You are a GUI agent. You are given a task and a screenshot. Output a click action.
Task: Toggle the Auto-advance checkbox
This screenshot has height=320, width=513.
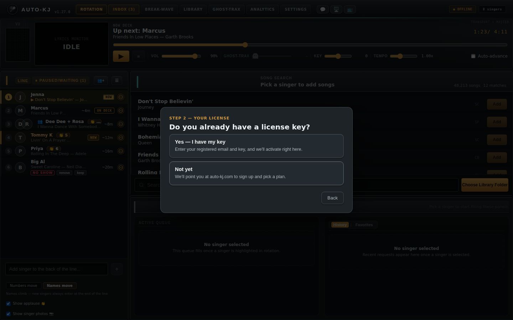tap(473, 56)
